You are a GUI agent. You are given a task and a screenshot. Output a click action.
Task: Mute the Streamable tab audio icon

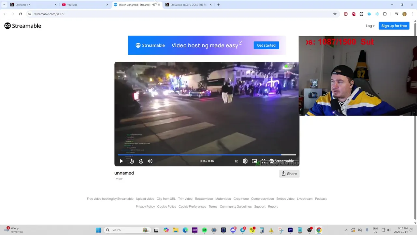[x=154, y=5]
